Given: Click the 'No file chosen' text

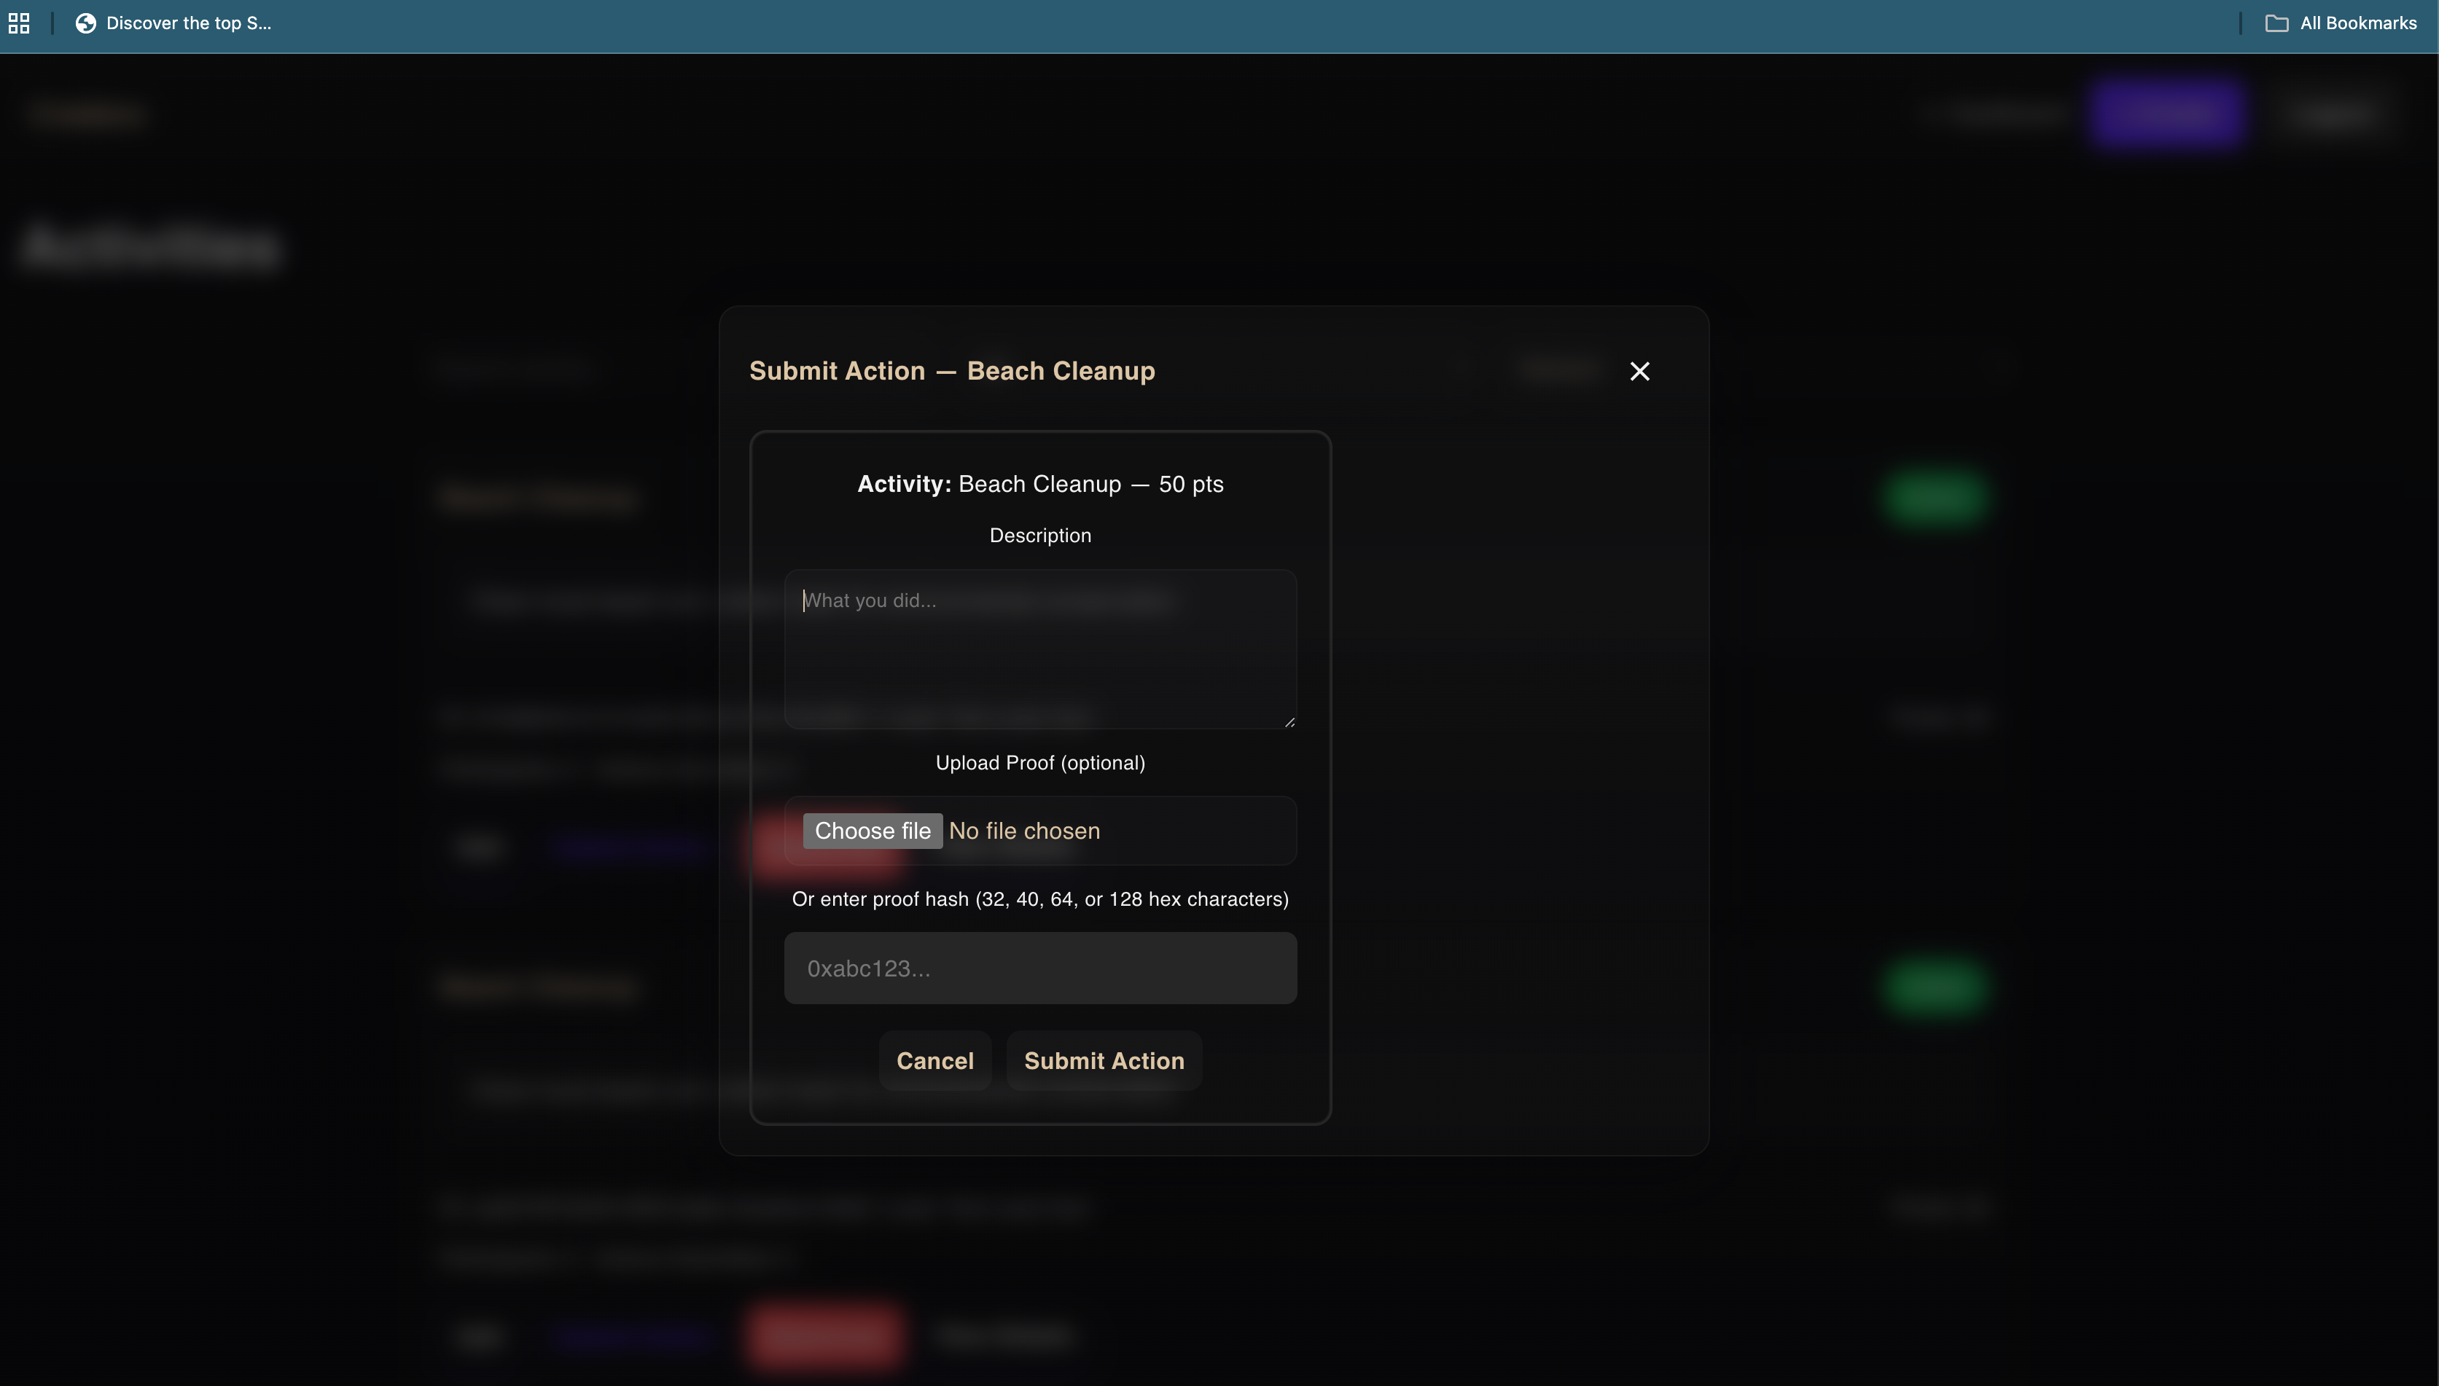Looking at the screenshot, I should pos(1024,831).
